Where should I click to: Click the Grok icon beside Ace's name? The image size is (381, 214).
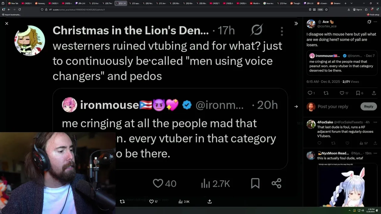click(x=369, y=22)
